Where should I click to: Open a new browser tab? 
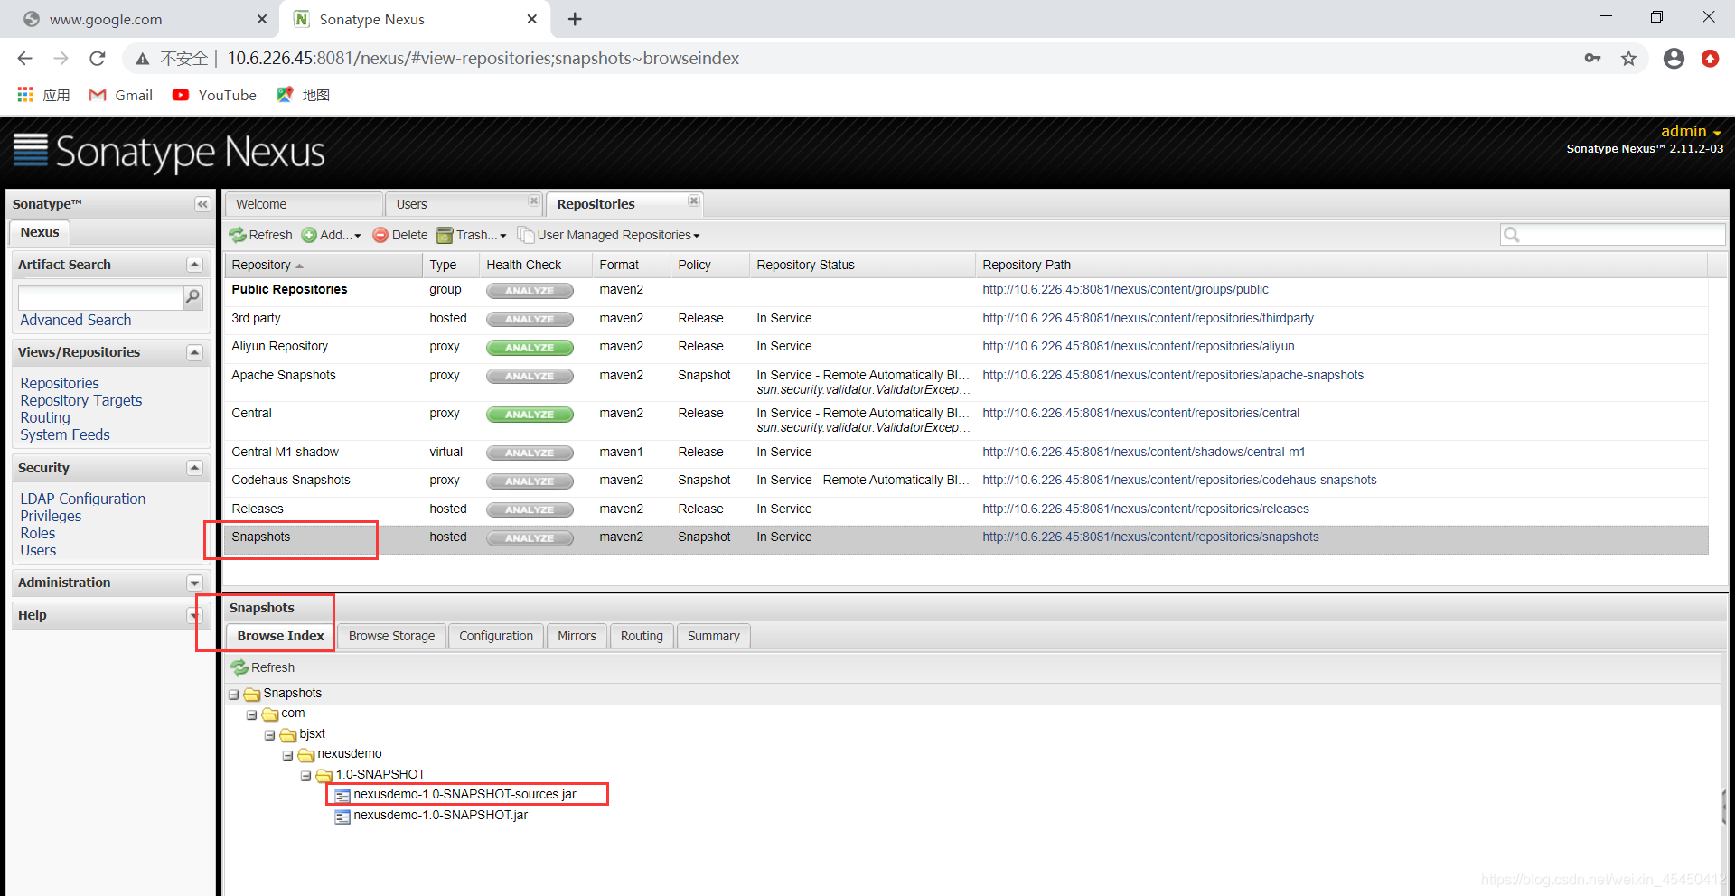coord(575,19)
